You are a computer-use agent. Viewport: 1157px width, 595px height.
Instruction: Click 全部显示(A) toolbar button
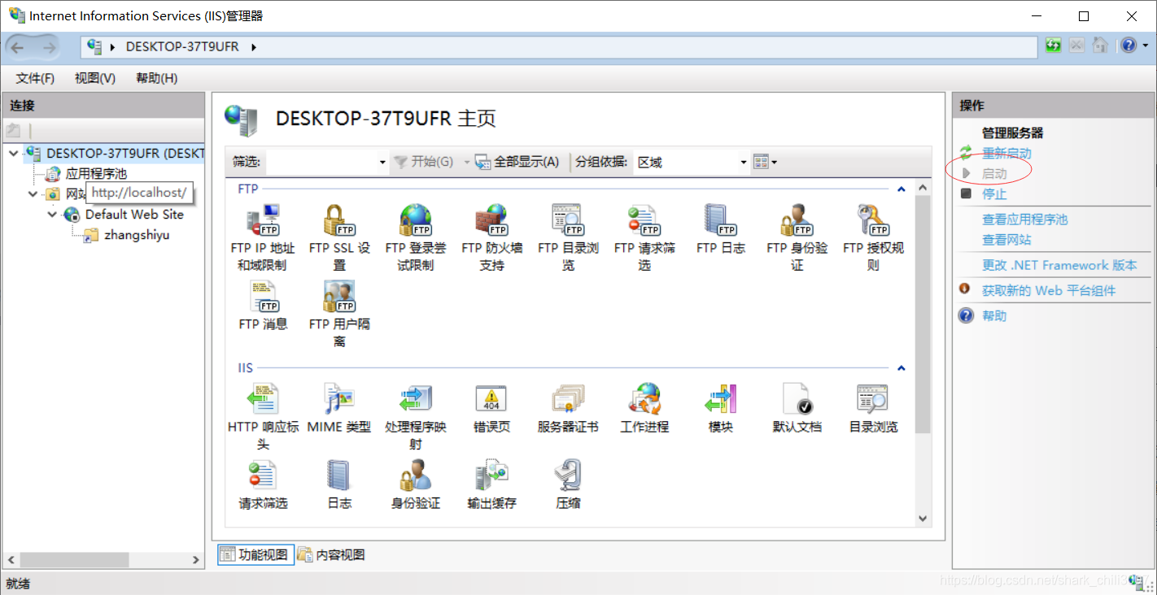tap(517, 162)
